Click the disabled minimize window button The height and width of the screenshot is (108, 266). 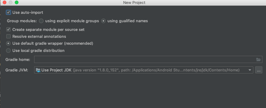pyautogui.click(x=11, y=2)
